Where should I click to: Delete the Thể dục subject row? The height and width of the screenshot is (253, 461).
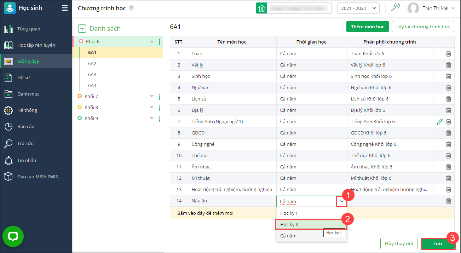448,156
